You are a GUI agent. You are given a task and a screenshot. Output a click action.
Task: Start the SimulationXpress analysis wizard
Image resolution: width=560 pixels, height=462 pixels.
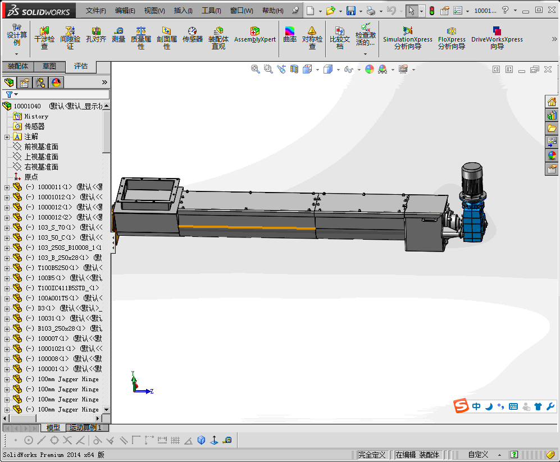click(x=408, y=36)
